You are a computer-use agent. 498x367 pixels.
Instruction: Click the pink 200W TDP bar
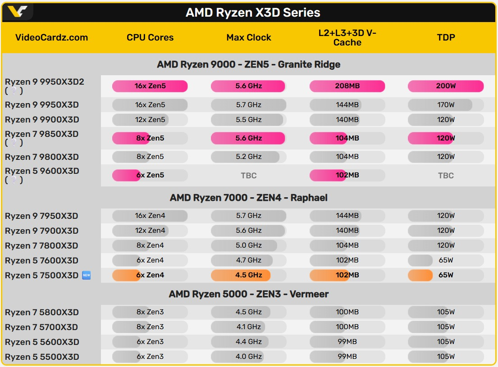[446, 86]
